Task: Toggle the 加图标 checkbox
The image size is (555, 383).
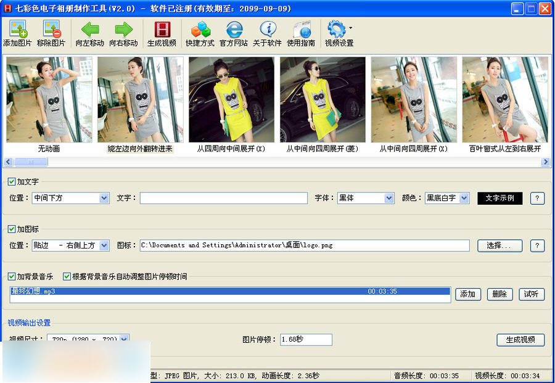Action: (x=12, y=229)
